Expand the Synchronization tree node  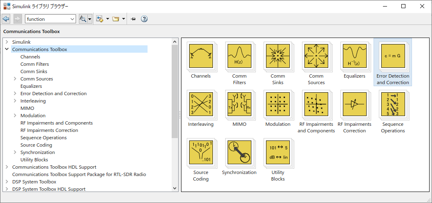click(x=15, y=152)
